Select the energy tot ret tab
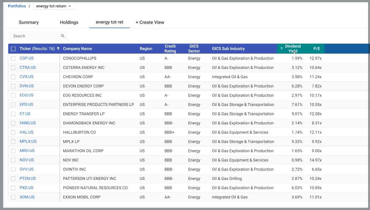370x210 pixels. pyautogui.click(x=110, y=22)
